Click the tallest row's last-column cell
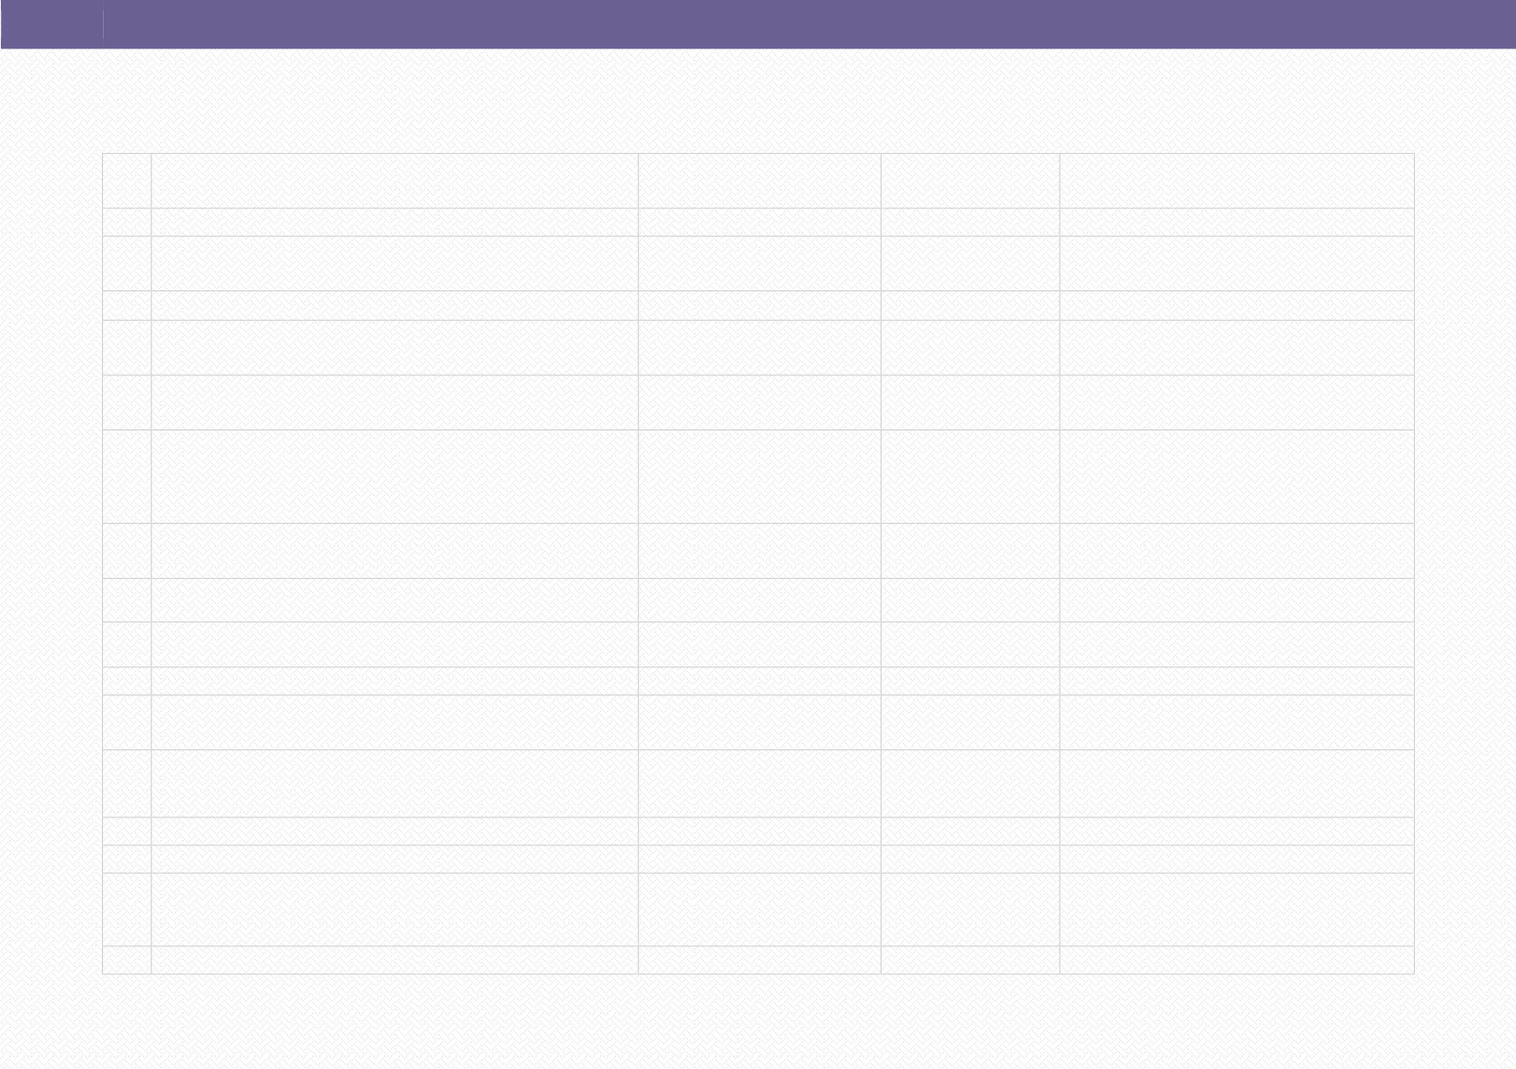The height and width of the screenshot is (1069, 1516). (1237, 476)
